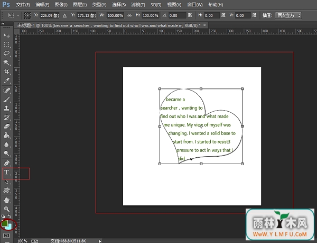This screenshot has height=243, width=317.
Task: Open the status bar info arrow menu
Action: click(100, 241)
